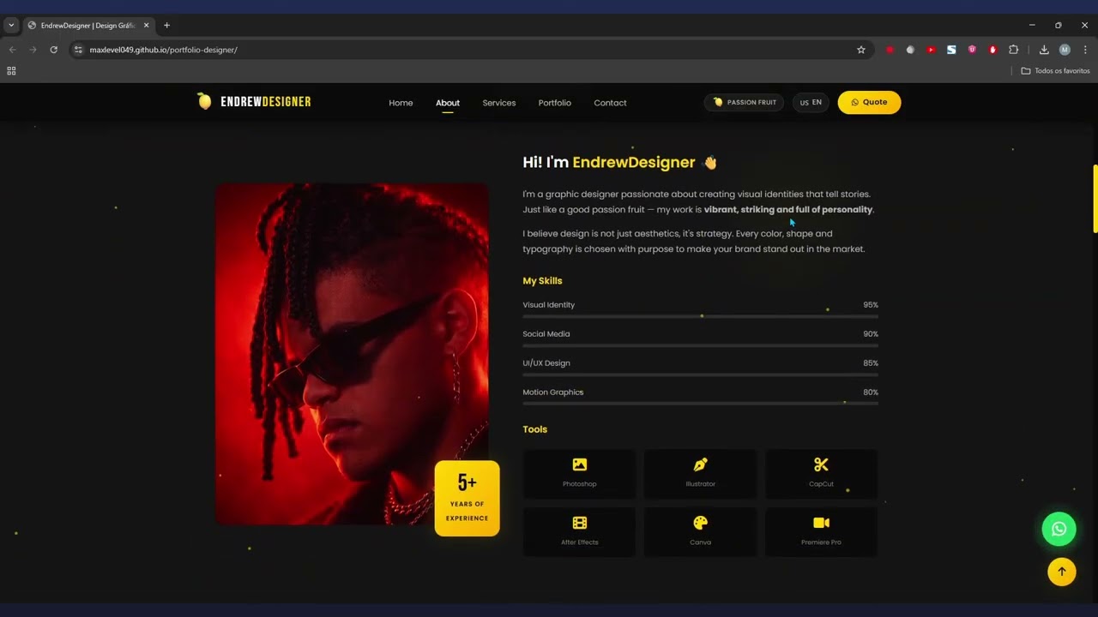1098x617 pixels.
Task: Click the Motion Graphics skill progress bar
Action: (700, 404)
